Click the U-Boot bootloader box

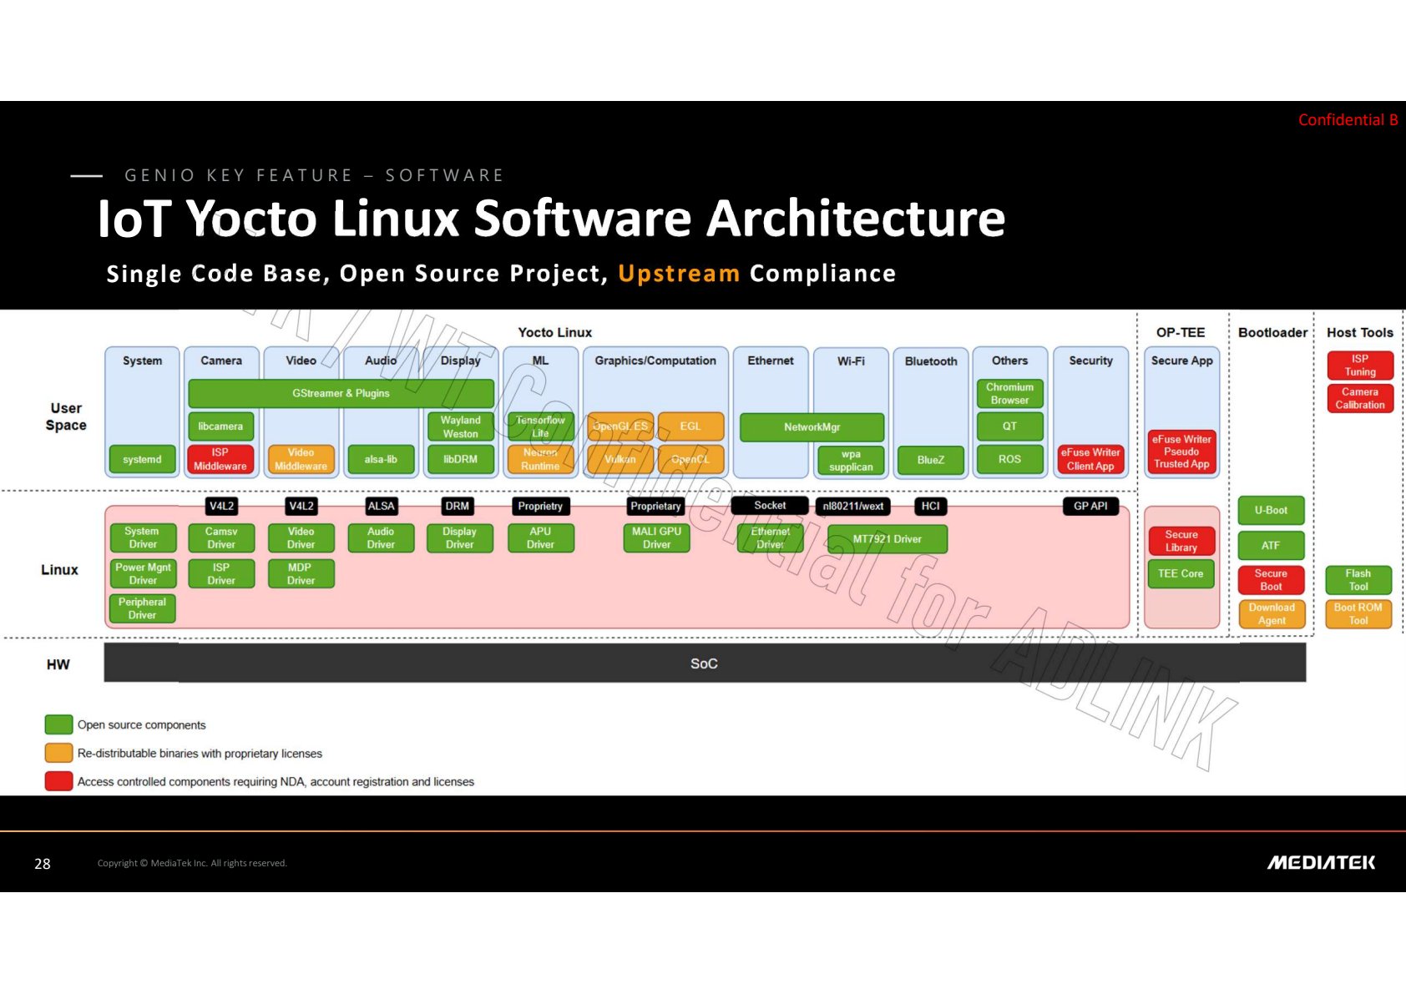1271,510
